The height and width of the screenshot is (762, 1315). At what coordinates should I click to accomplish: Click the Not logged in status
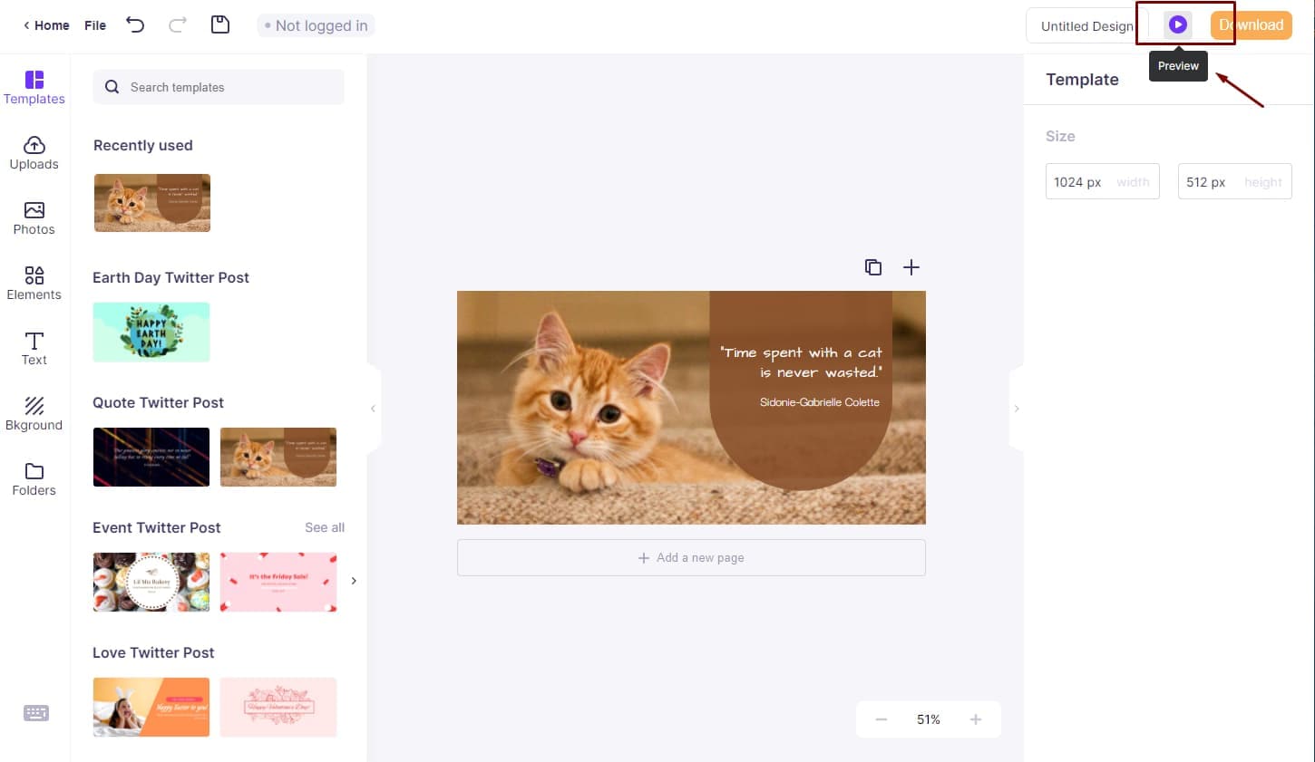coord(316,25)
